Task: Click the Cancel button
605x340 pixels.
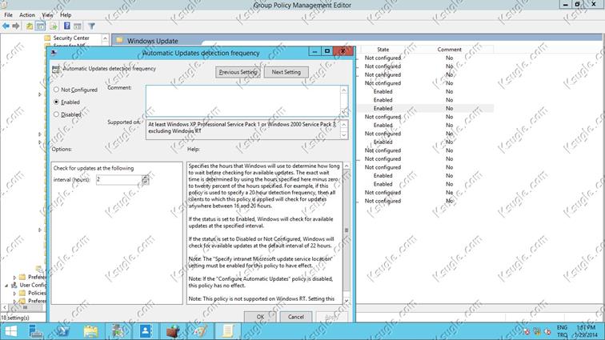Action: click(x=295, y=317)
